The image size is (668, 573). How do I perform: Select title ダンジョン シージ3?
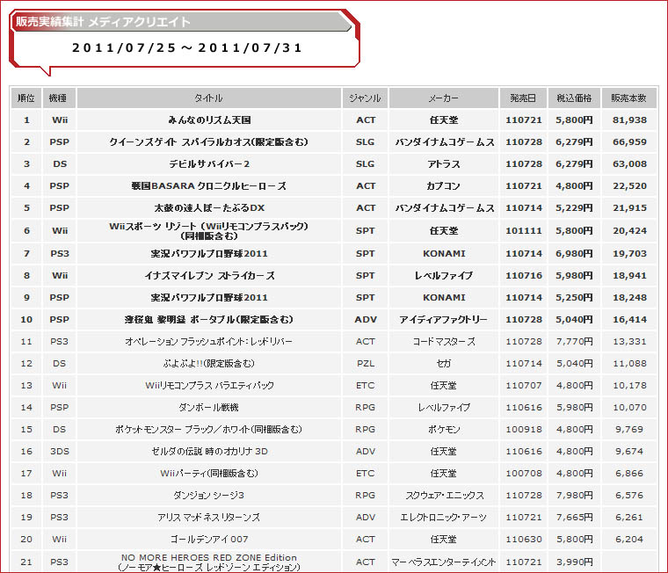tap(209, 495)
